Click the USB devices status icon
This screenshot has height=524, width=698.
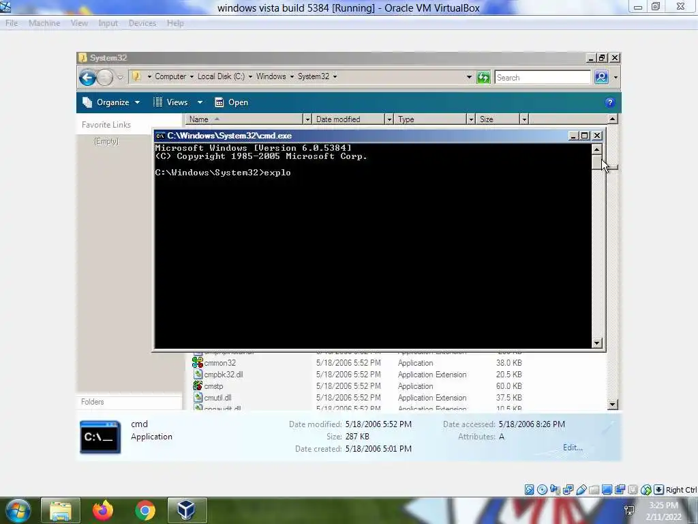[581, 490]
